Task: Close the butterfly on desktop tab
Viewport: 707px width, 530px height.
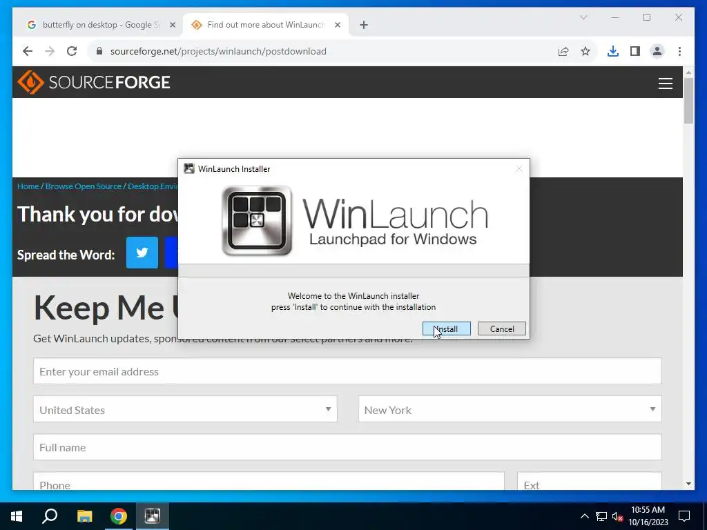Action: 172,25
